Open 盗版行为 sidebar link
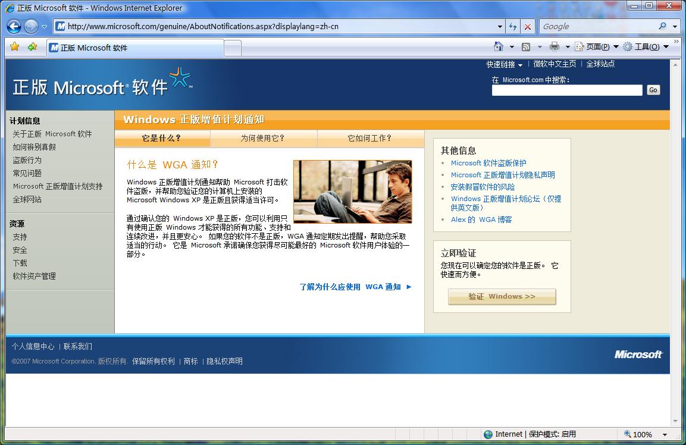 pos(27,160)
